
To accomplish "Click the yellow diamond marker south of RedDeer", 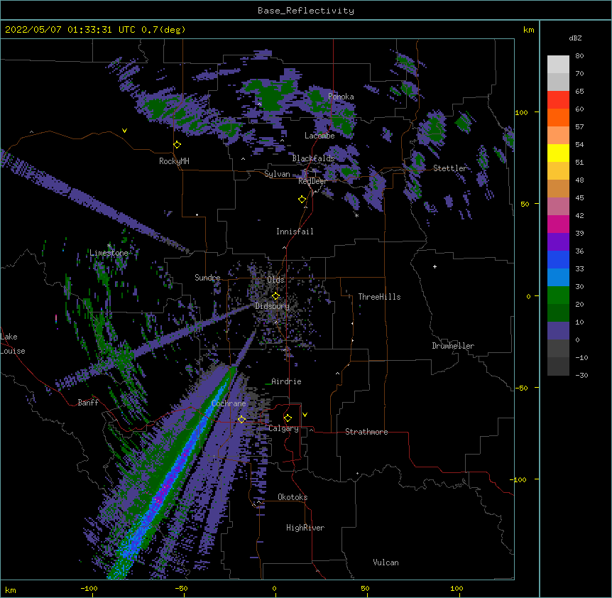I will 302,200.
